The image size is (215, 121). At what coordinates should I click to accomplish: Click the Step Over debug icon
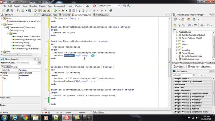pyautogui.click(x=83, y=10)
